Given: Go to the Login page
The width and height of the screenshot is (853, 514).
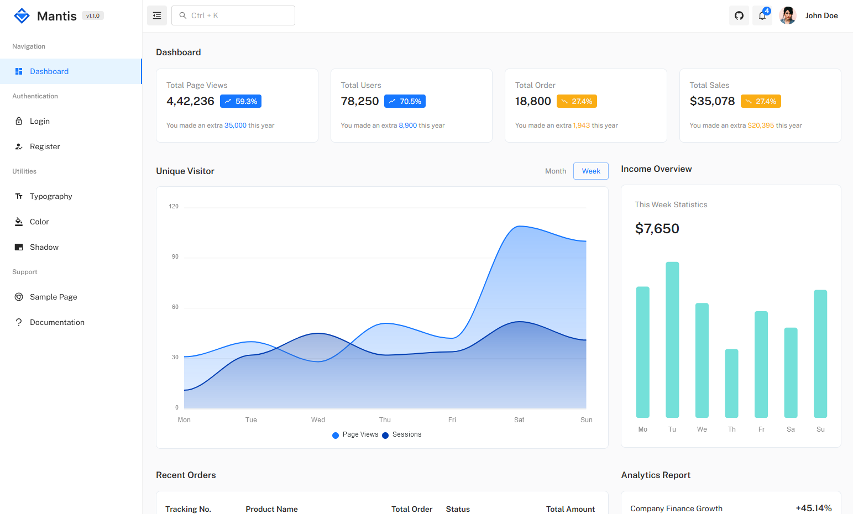Looking at the screenshot, I should [x=71, y=121].
